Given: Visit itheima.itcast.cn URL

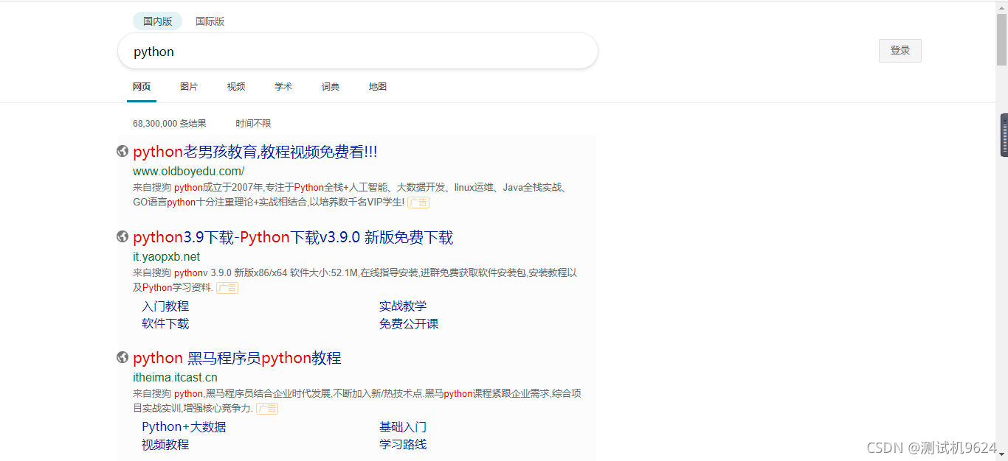Looking at the screenshot, I should click(176, 378).
